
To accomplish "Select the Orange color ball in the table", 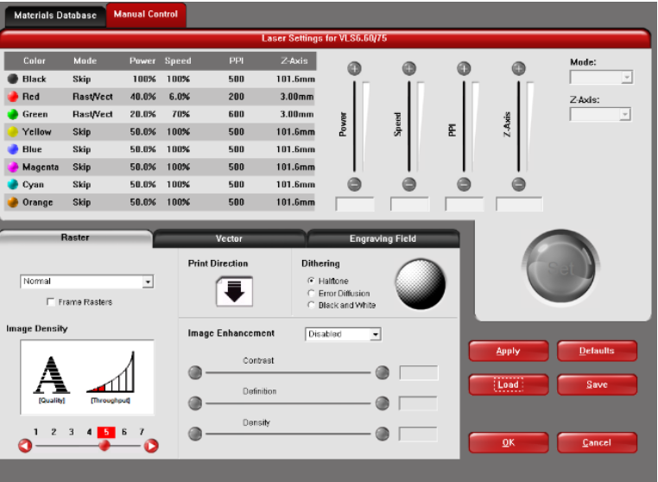I will 13,202.
